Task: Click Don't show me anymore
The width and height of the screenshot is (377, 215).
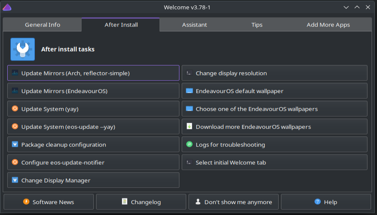Action: 233,202
